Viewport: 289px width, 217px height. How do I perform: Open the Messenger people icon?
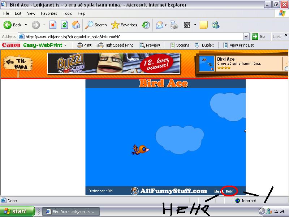[215, 25]
